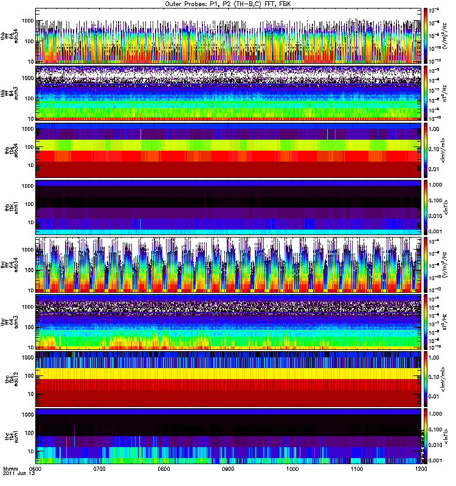
Task: Select the bottom panel's |nT| color bar
Action: [x=426, y=436]
